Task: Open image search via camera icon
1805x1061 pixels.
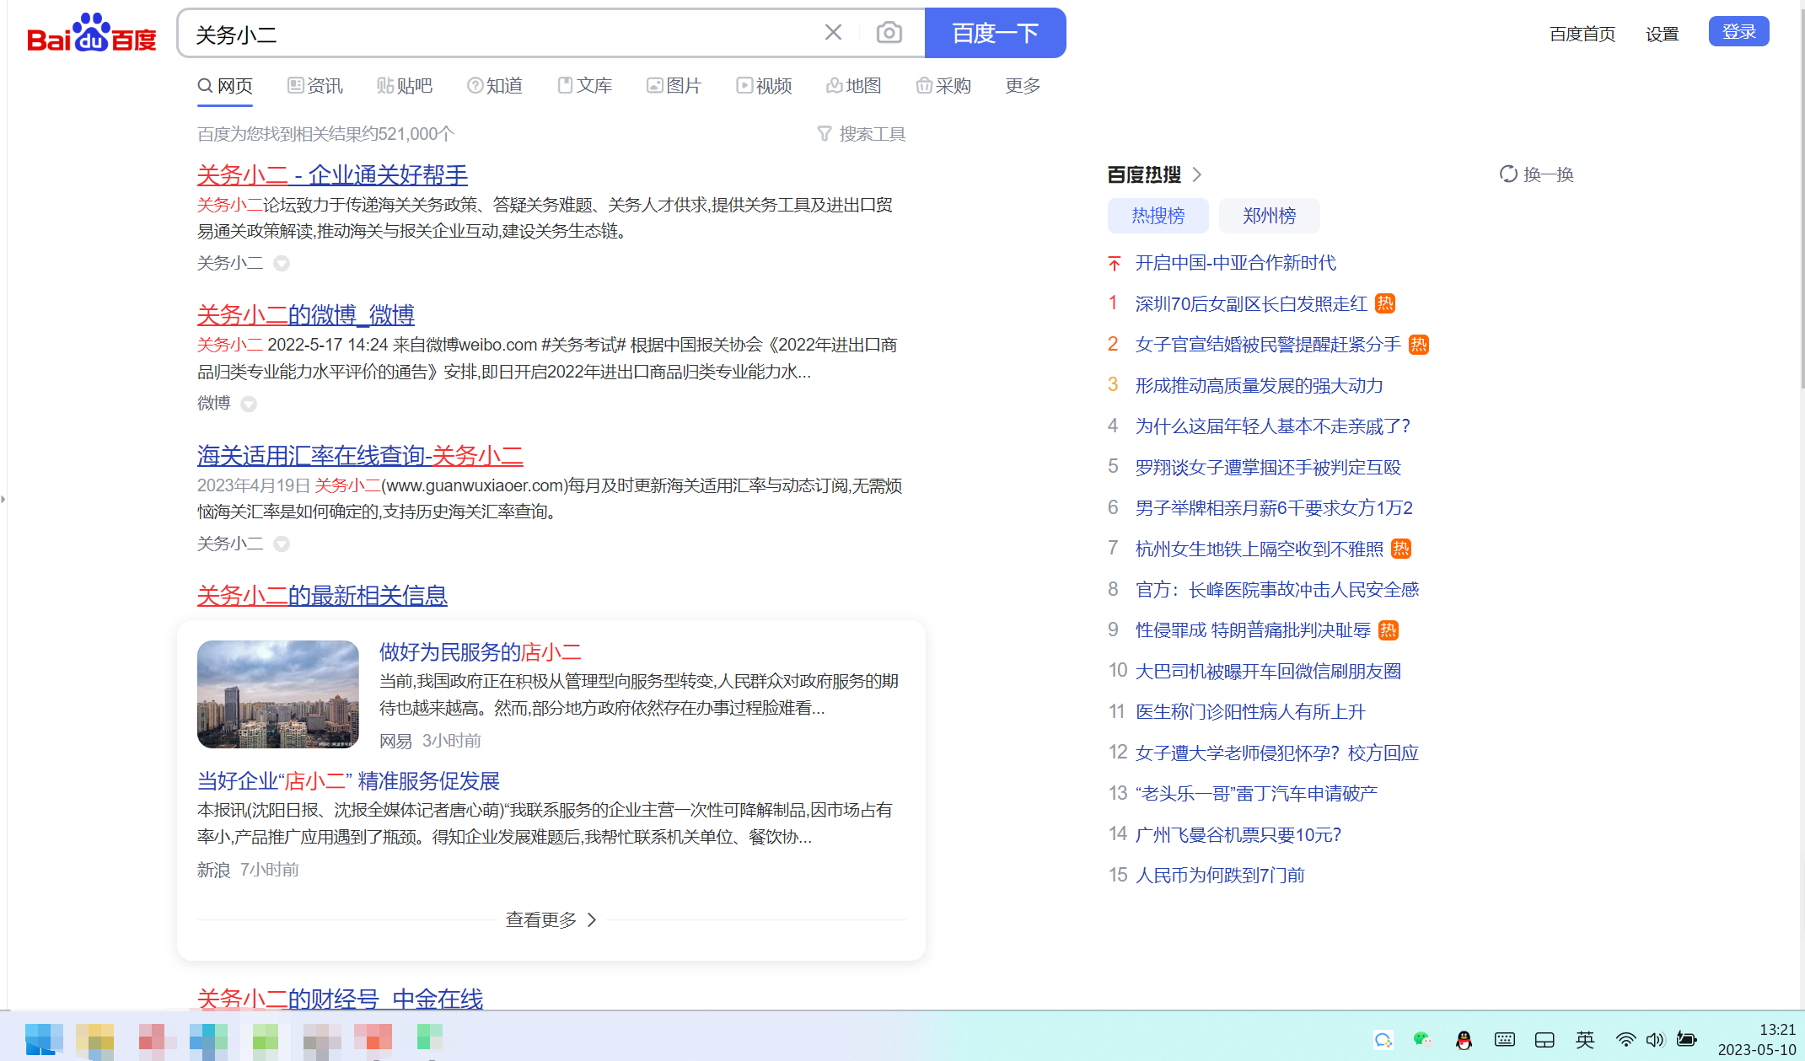Action: (889, 32)
